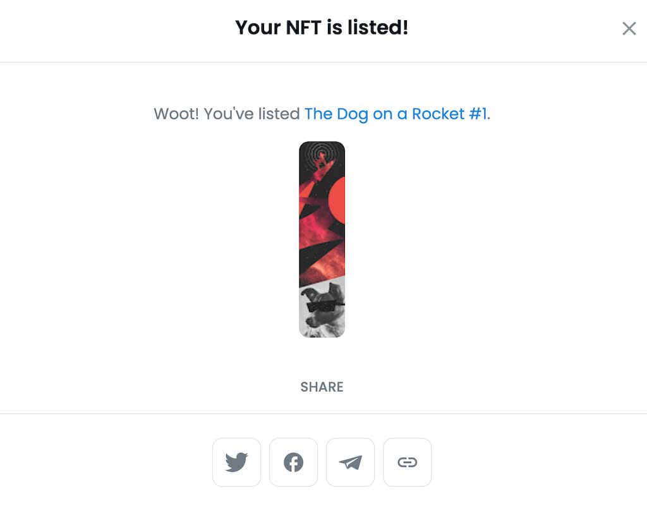The width and height of the screenshot is (647, 506).
Task: Close the NFT listed dialog
Action: click(x=629, y=28)
